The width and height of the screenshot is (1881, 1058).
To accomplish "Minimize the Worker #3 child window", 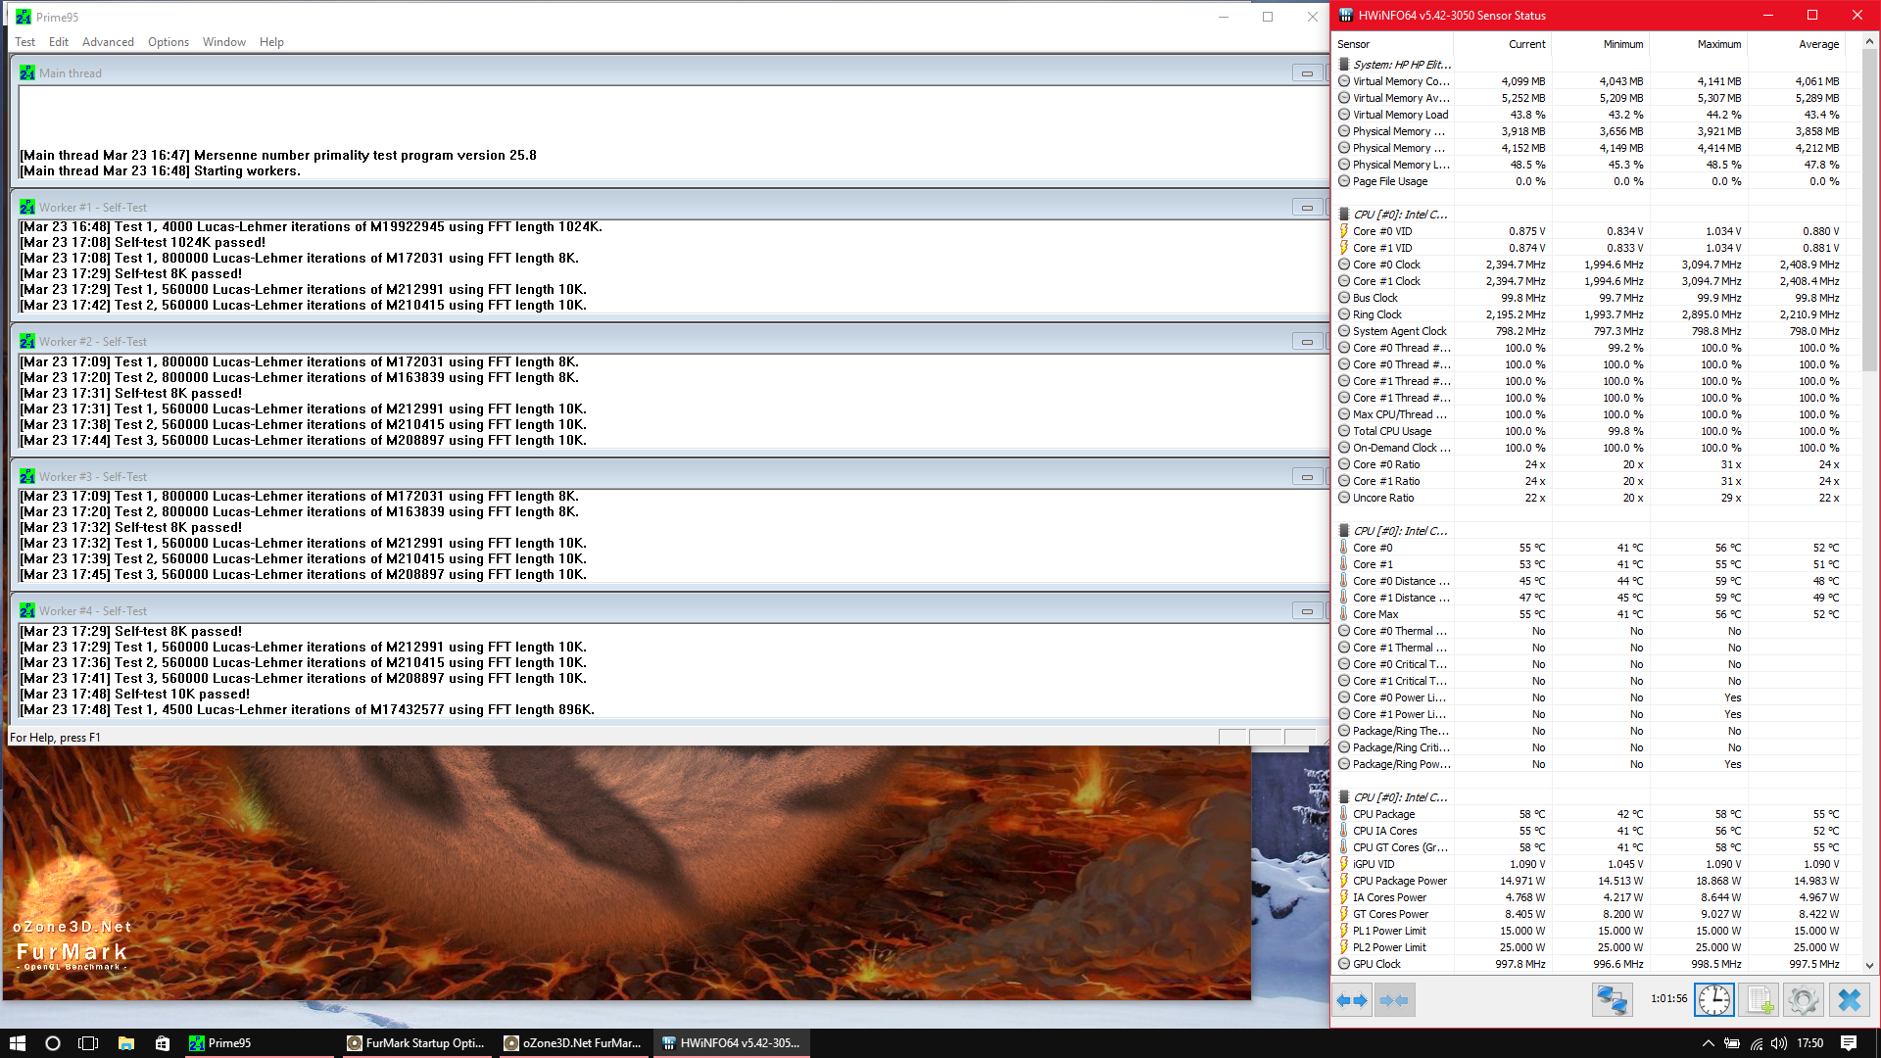I will (1307, 477).
